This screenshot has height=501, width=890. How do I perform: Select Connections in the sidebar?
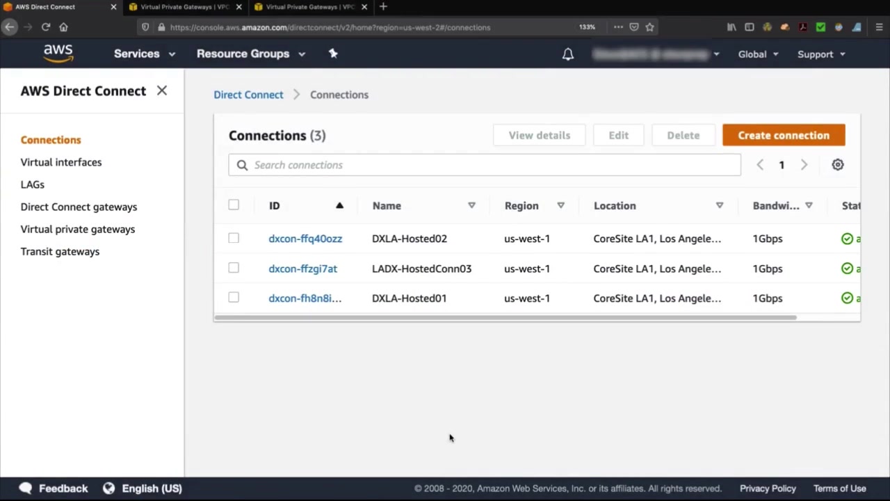[x=51, y=140]
